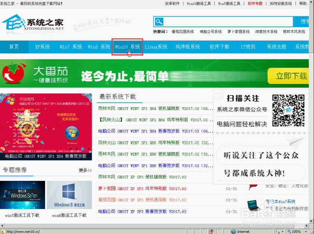Open the Windows Se7en 激活工具 thumbnail
Viewport: 314px width, 234px height.
click(x=22, y=195)
